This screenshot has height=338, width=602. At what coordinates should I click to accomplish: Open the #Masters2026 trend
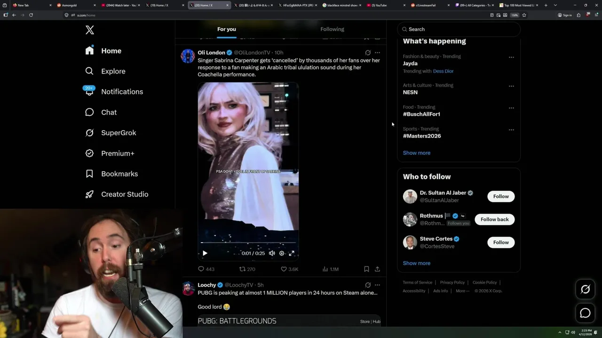pos(422,136)
